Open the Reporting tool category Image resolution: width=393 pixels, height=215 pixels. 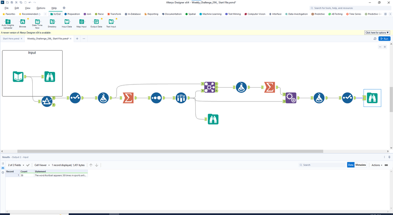(x=151, y=14)
